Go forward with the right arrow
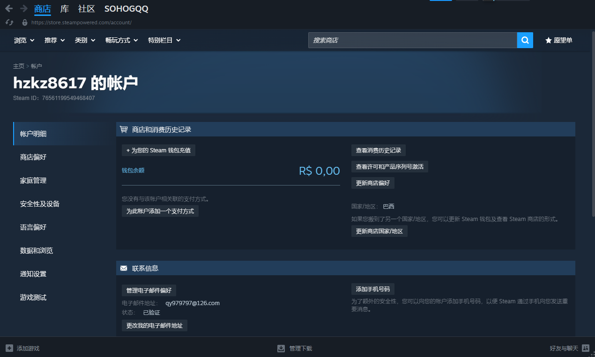The width and height of the screenshot is (595, 357). [23, 8]
